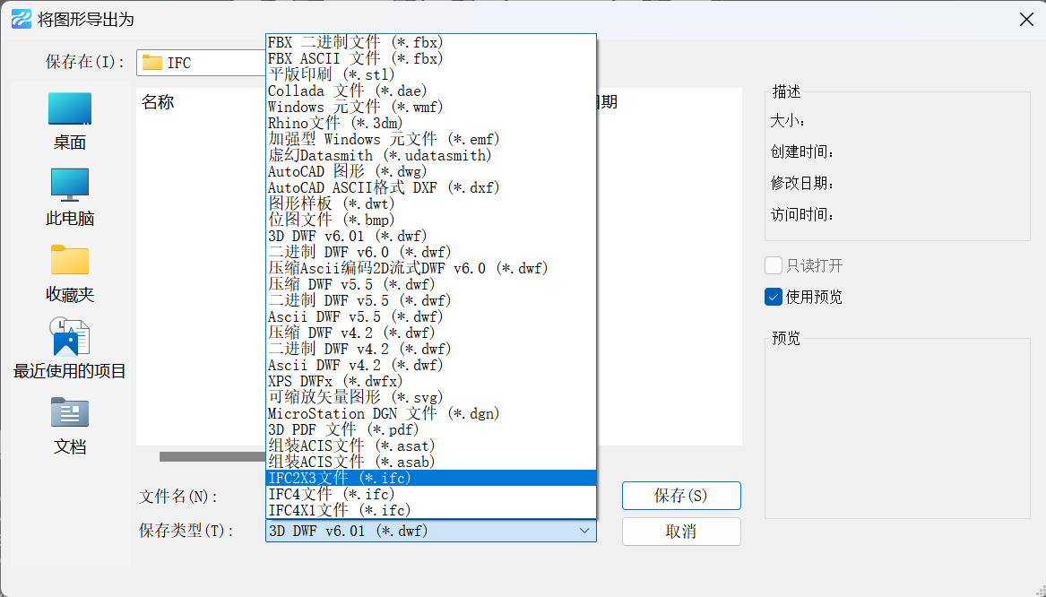Select 压缩Ascii编码2D流式DWF v6.0 option
Image resolution: width=1046 pixels, height=597 pixels.
[431, 268]
